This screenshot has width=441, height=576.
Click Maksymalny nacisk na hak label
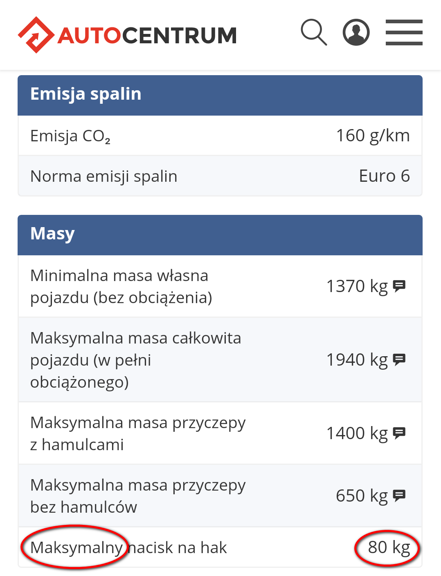click(128, 547)
